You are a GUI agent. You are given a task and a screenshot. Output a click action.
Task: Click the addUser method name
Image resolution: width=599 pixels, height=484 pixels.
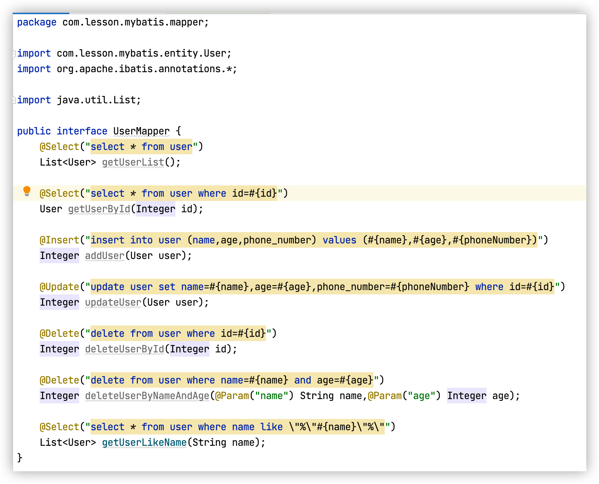coord(105,256)
